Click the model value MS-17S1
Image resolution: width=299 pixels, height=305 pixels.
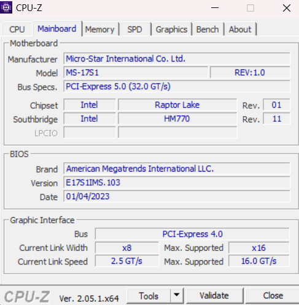(136, 73)
